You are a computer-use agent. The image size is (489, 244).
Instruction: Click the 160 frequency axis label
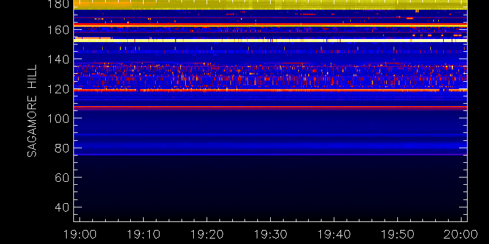point(58,29)
